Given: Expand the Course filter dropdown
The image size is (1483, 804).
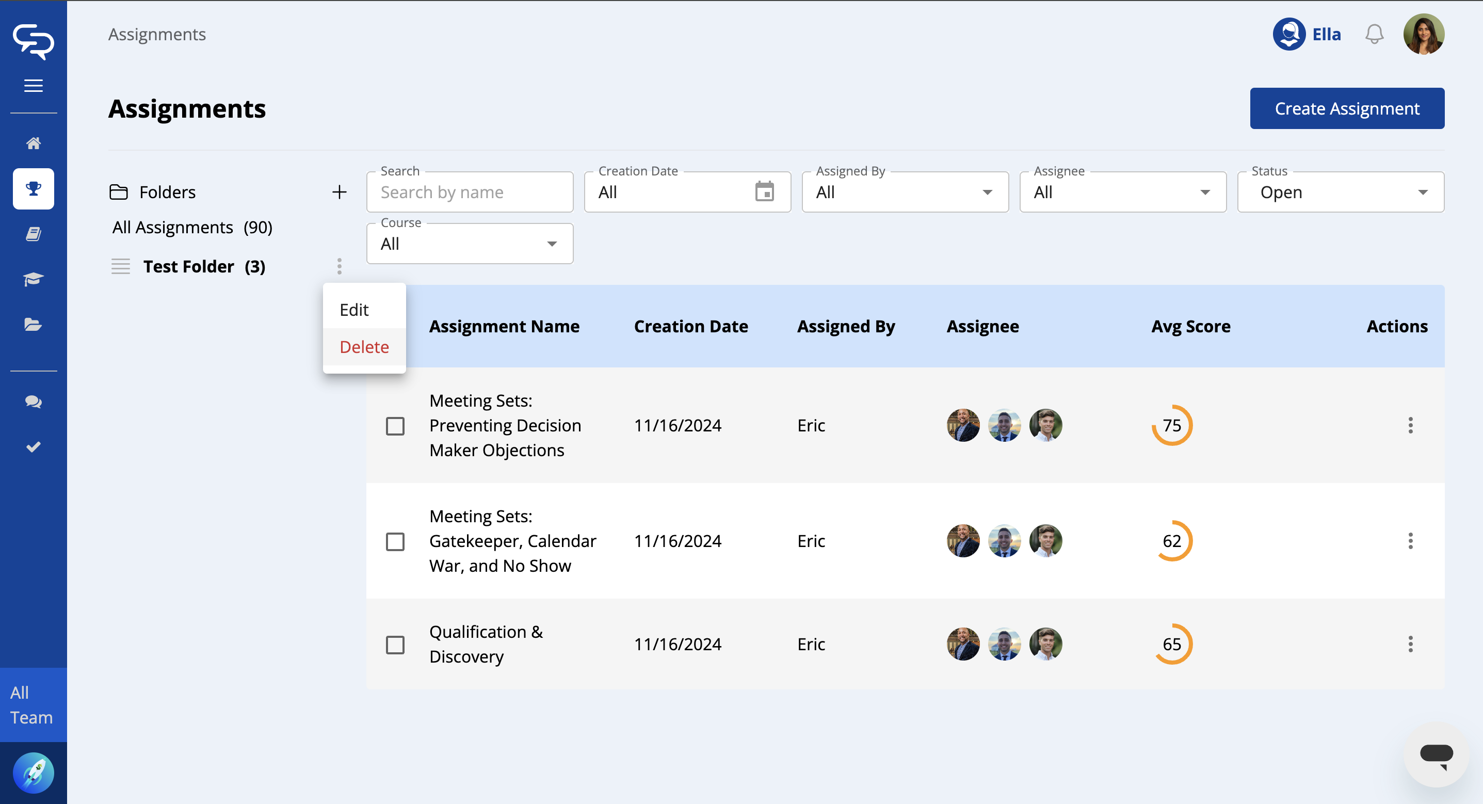Looking at the screenshot, I should click(x=469, y=244).
